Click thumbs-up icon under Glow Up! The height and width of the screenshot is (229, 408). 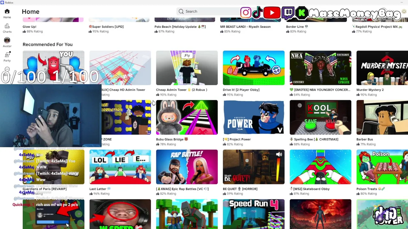coord(24,31)
